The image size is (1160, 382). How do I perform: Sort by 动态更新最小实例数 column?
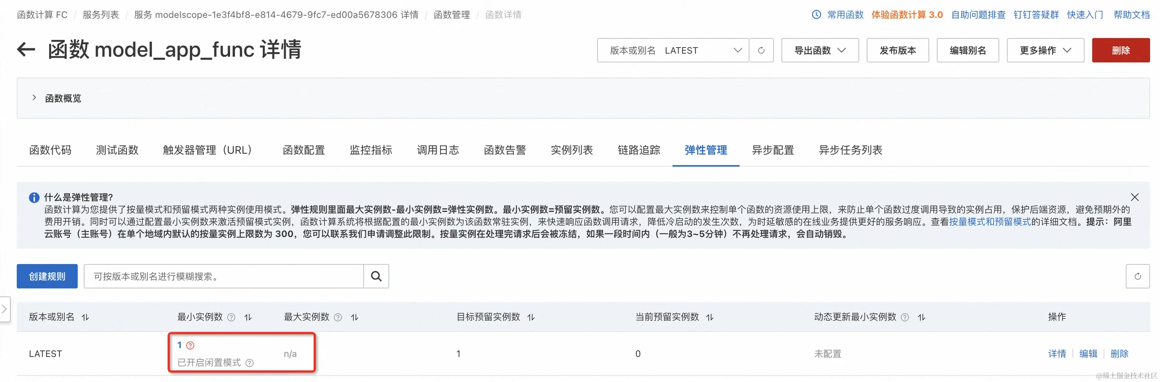click(921, 317)
